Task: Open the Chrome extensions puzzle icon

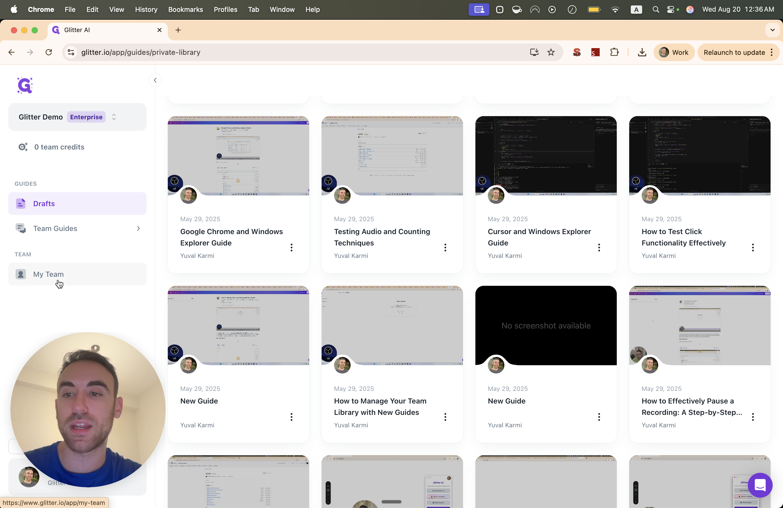Action: pos(614,52)
